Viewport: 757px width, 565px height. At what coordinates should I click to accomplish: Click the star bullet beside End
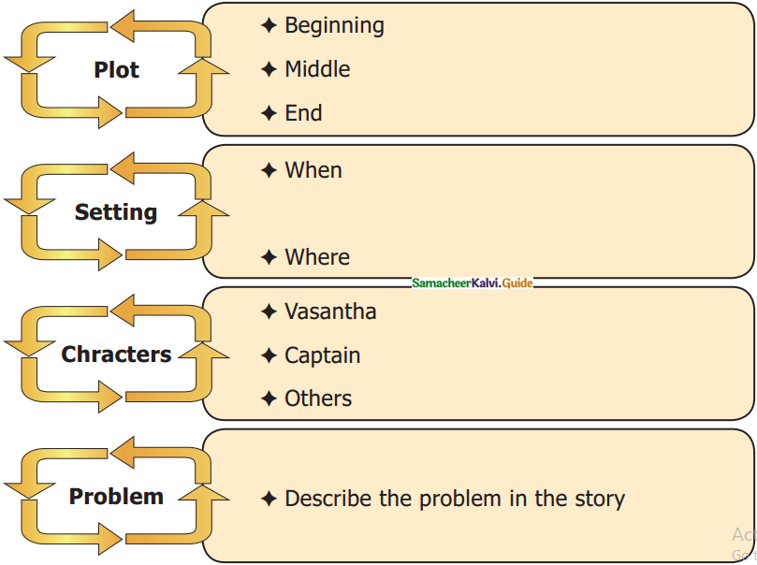(x=269, y=113)
